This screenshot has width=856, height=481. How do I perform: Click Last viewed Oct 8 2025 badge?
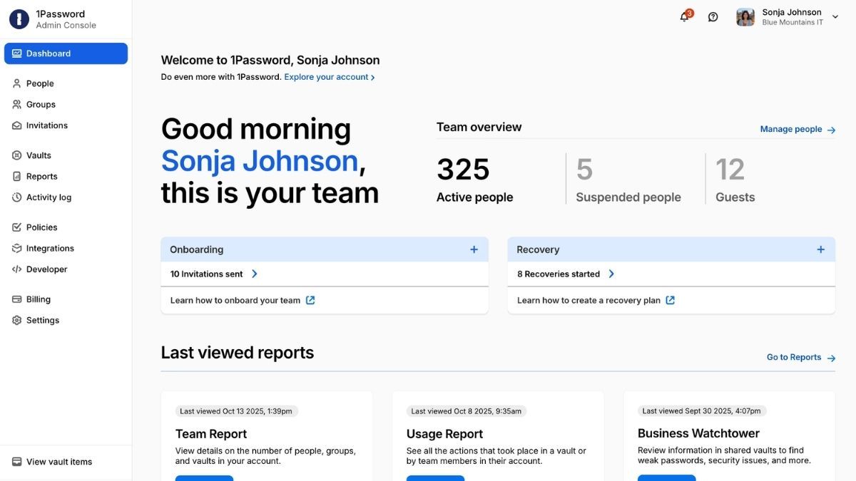(466, 411)
